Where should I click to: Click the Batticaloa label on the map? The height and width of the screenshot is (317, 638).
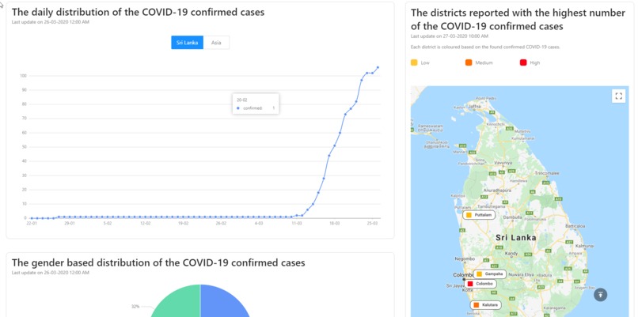pyautogui.click(x=575, y=226)
